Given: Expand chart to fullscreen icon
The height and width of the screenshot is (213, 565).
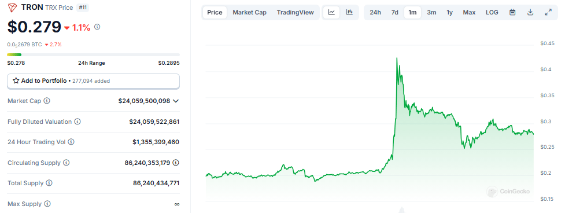Looking at the screenshot, I should 548,12.
